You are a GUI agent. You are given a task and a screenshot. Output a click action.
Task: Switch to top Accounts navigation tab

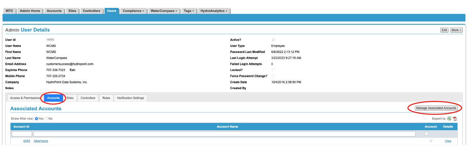[54, 11]
